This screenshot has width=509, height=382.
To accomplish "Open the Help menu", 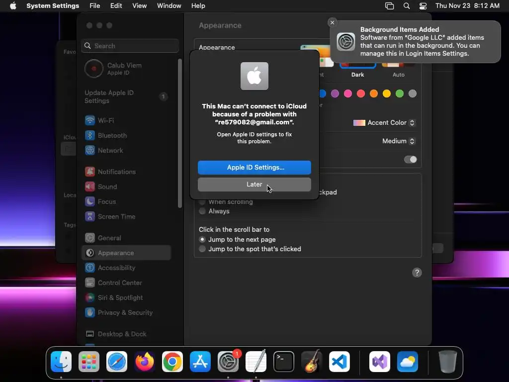I will tap(198, 6).
